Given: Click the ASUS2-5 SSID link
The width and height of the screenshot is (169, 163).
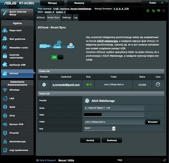Looking at the screenshot, I should [x=61, y=12].
